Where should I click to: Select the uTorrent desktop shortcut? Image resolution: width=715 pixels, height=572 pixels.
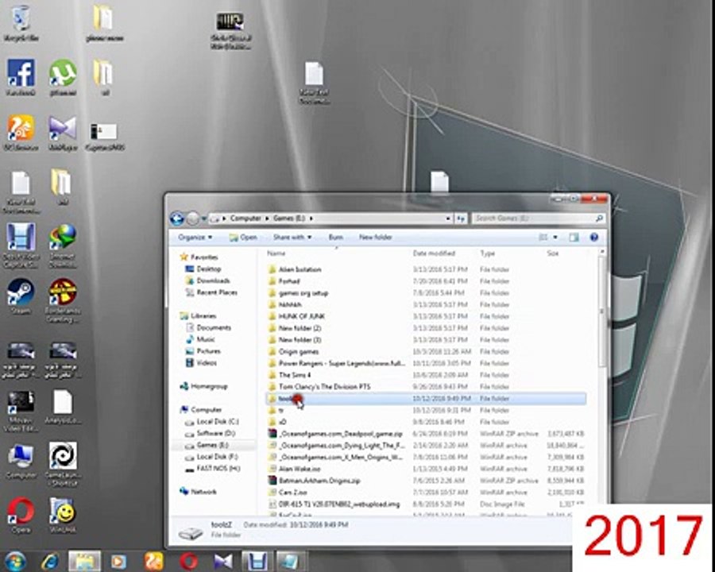point(63,77)
